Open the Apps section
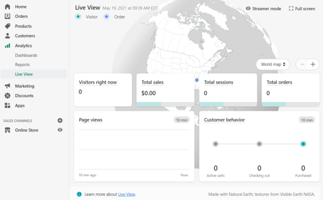This screenshot has height=200, width=323. point(20,105)
